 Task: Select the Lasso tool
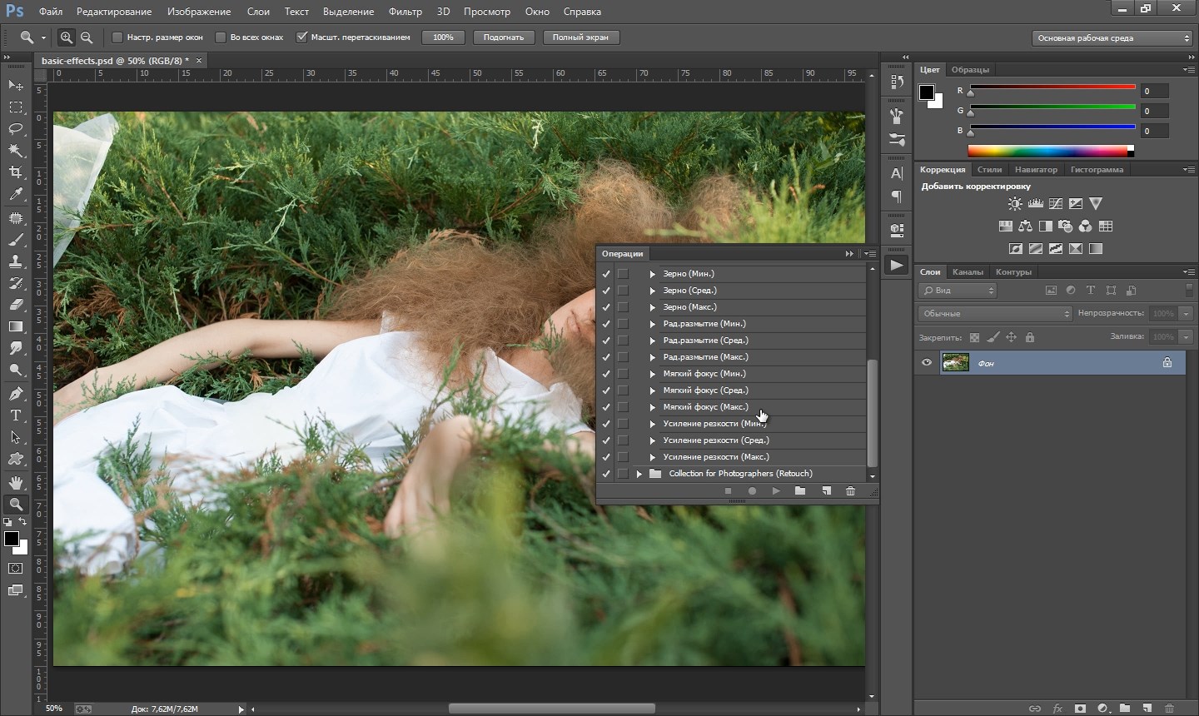point(16,129)
